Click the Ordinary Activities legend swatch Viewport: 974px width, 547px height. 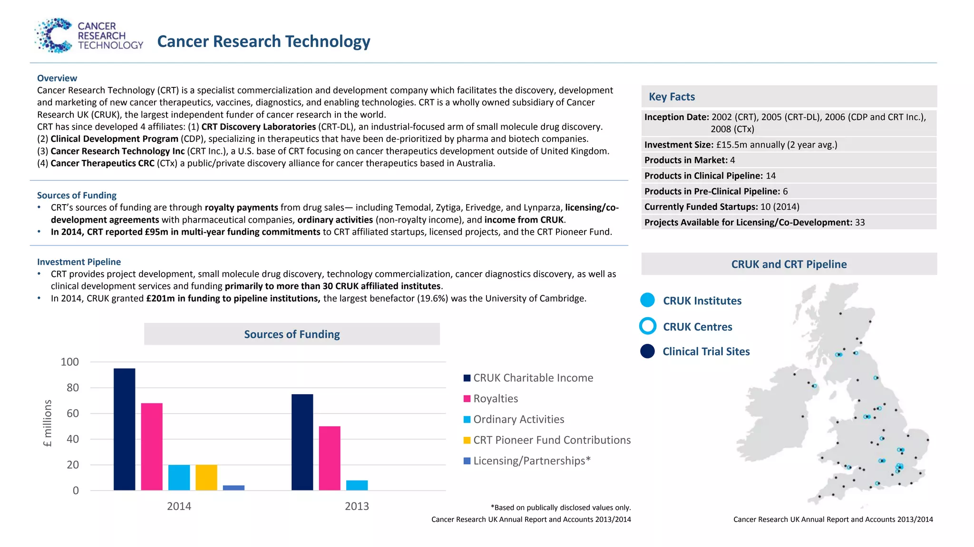pos(467,419)
